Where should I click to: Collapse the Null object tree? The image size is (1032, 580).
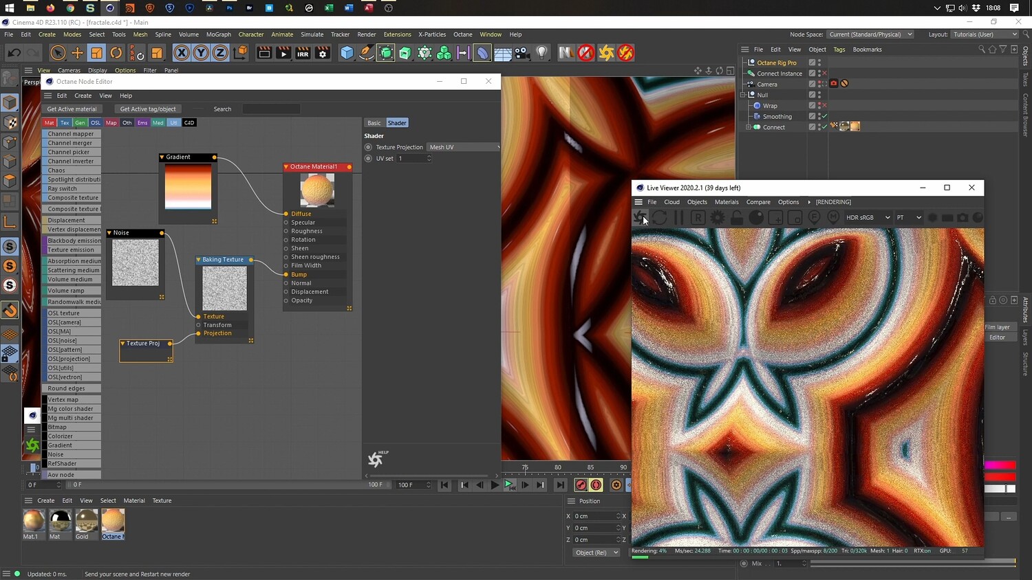coord(743,95)
